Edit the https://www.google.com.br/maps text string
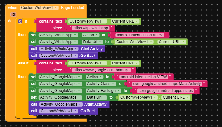222x127 pixels. click(x=102, y=70)
